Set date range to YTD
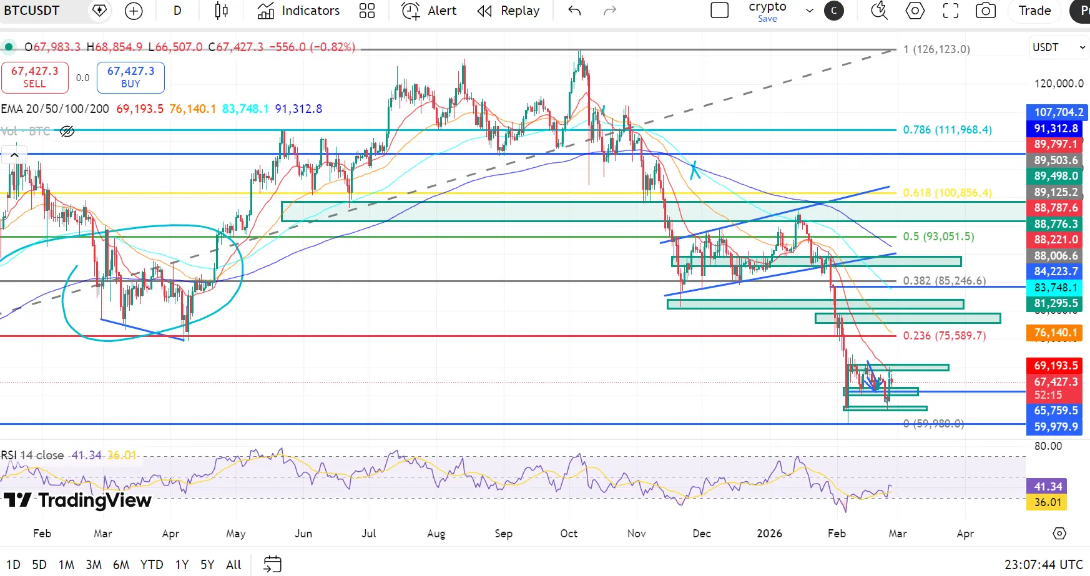This screenshot has width=1090, height=576. coord(152,565)
